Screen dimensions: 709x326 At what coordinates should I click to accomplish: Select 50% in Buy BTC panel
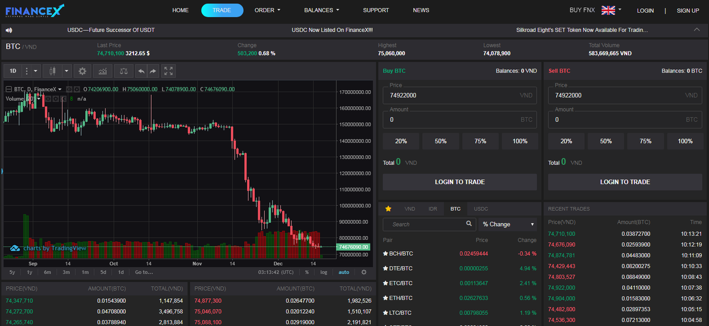pyautogui.click(x=440, y=141)
